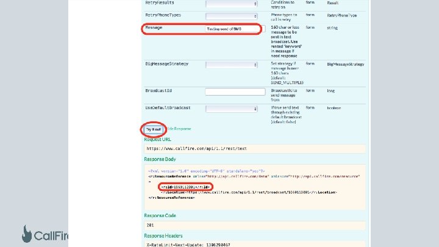Click the Request URL heading

(x=157, y=139)
